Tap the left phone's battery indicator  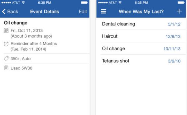[x=84, y=2]
